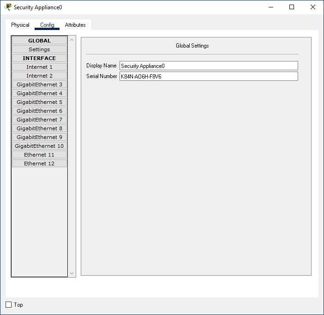The width and height of the screenshot is (324, 315).
Task: Switch to the Physical tab
Action: [20, 25]
